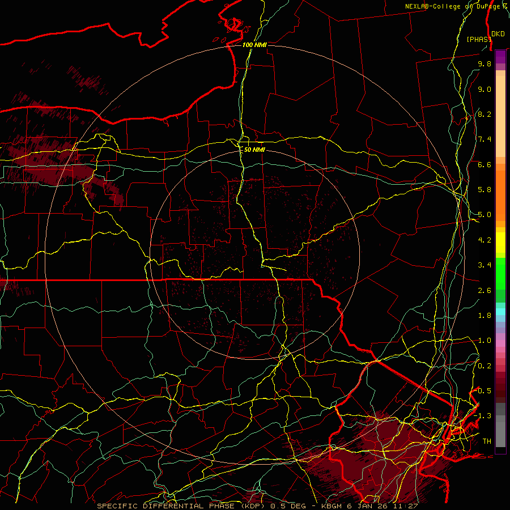
Task: Click the 5.8 scale value
Action: (x=484, y=190)
